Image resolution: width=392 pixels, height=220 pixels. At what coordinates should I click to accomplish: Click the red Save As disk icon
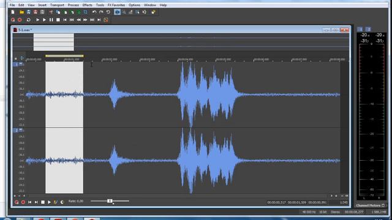point(36,12)
